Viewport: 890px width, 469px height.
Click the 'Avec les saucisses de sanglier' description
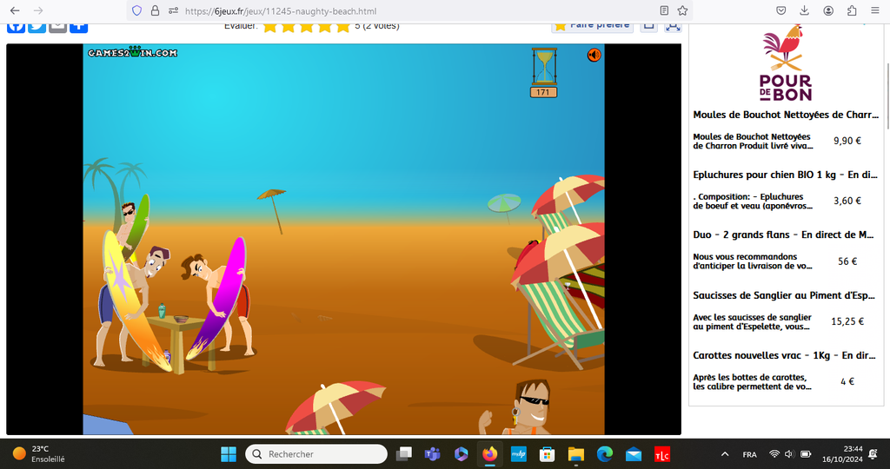[x=752, y=321]
